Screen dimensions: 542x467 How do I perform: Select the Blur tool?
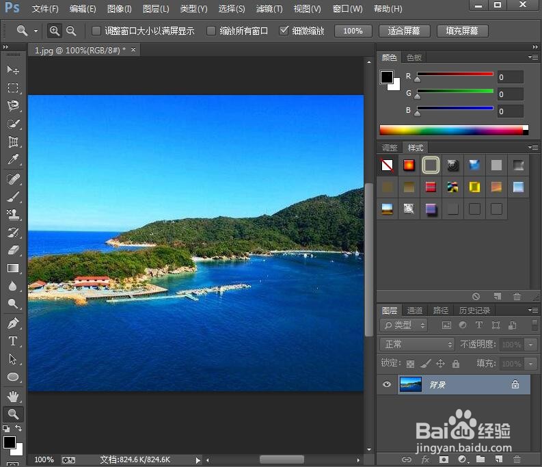[x=13, y=286]
